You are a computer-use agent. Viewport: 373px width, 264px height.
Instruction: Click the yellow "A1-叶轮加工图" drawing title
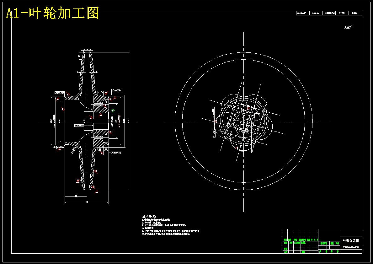(52, 13)
